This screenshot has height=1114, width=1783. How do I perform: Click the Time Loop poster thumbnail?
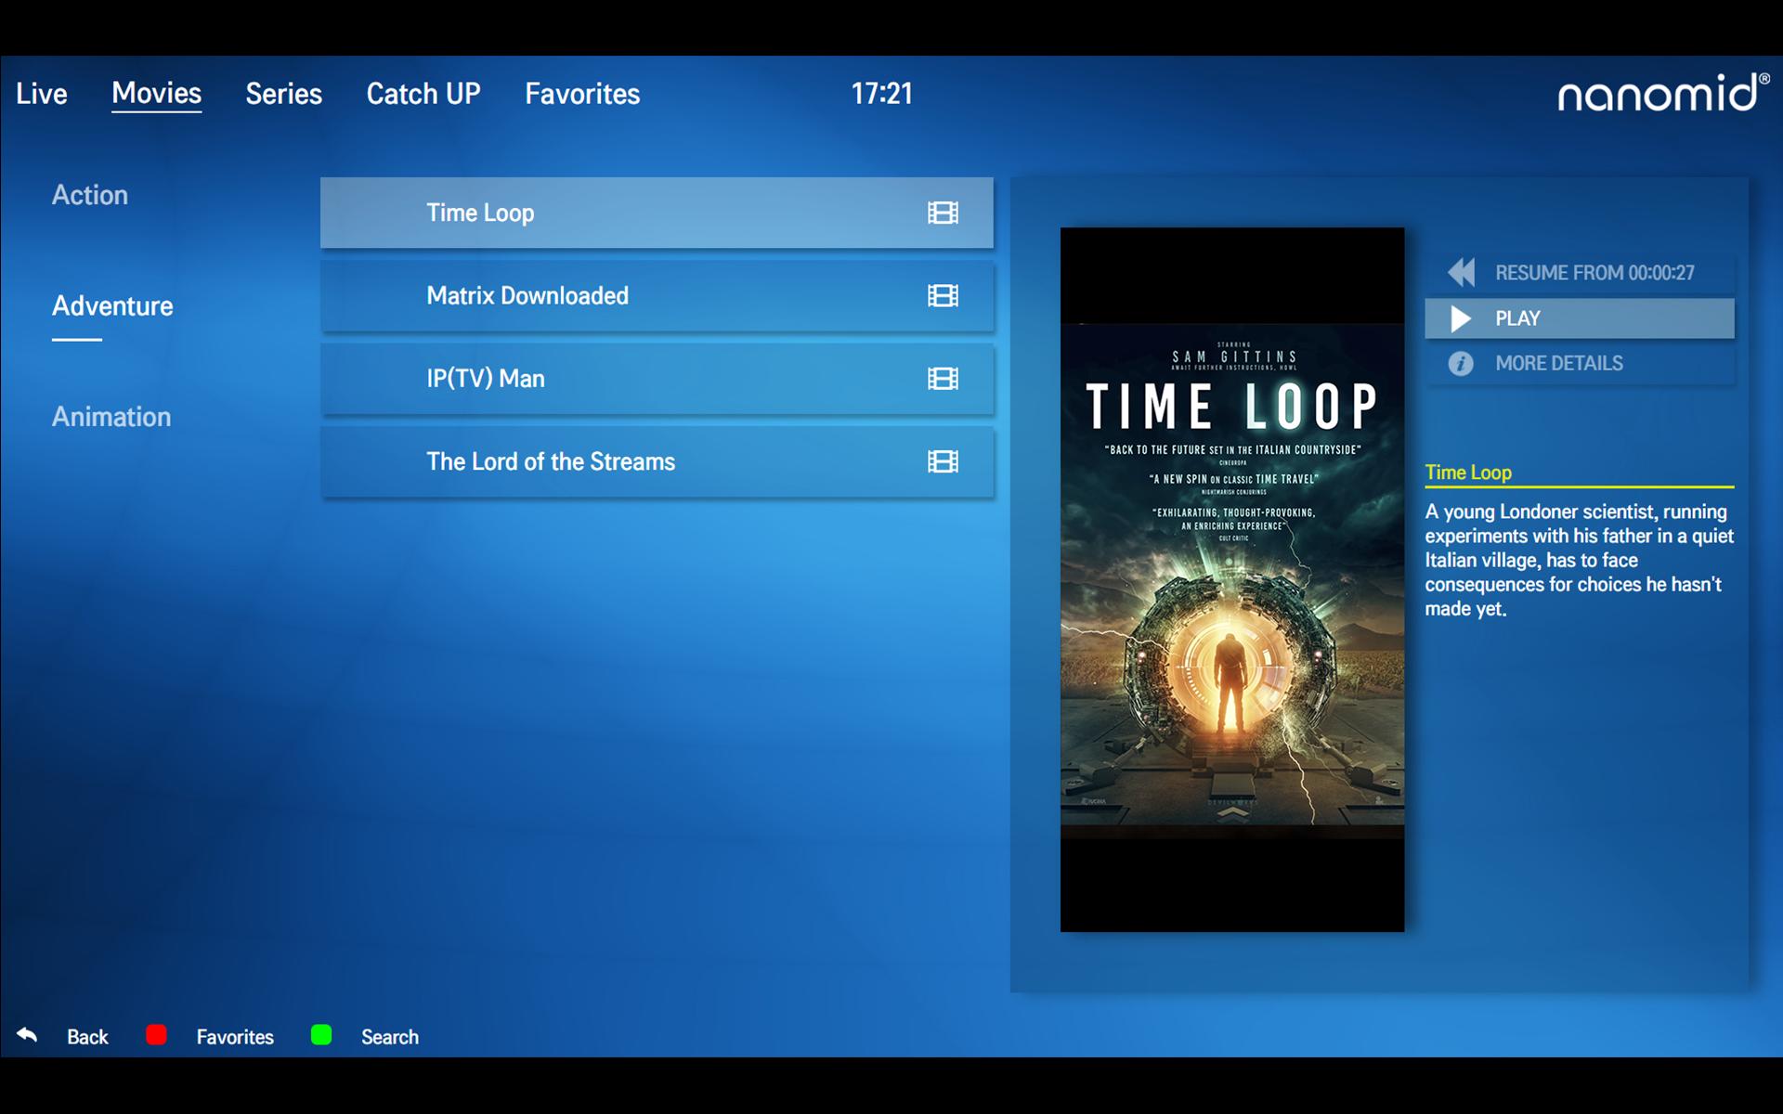1232,579
